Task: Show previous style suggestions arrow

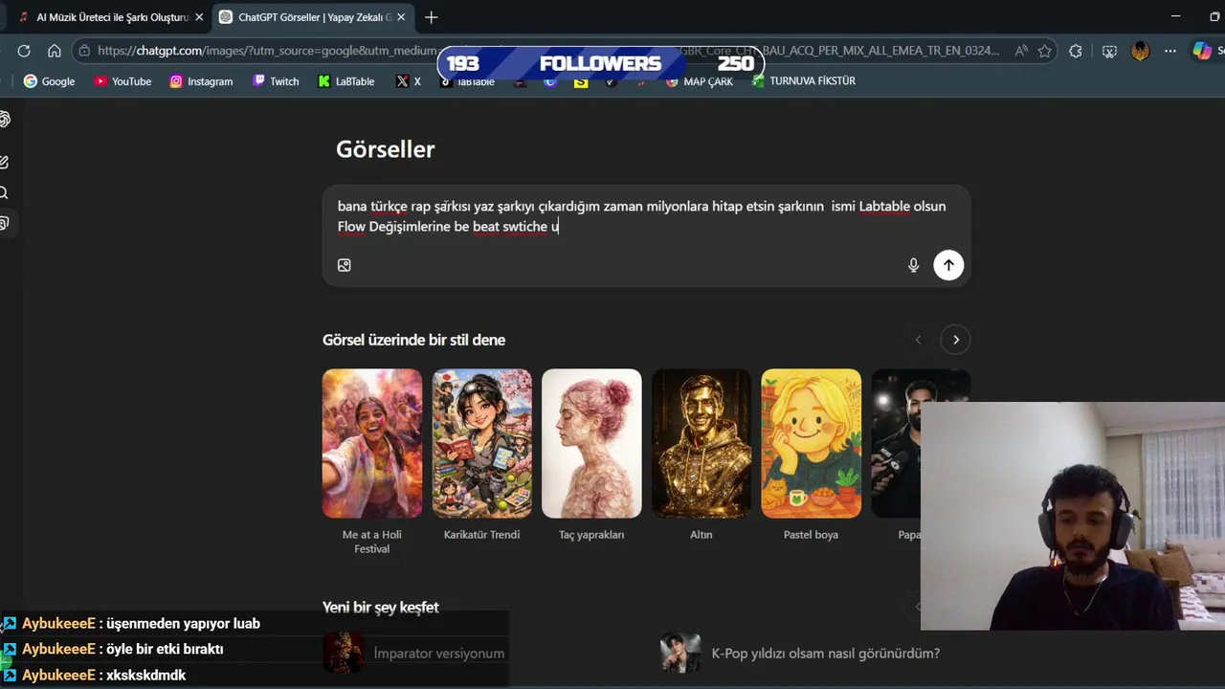Action: (918, 340)
